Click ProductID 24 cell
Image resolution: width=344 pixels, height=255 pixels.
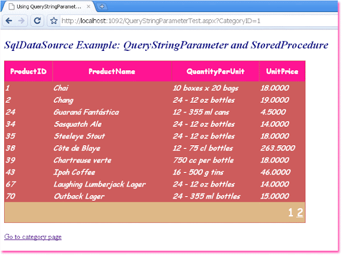(x=28, y=112)
